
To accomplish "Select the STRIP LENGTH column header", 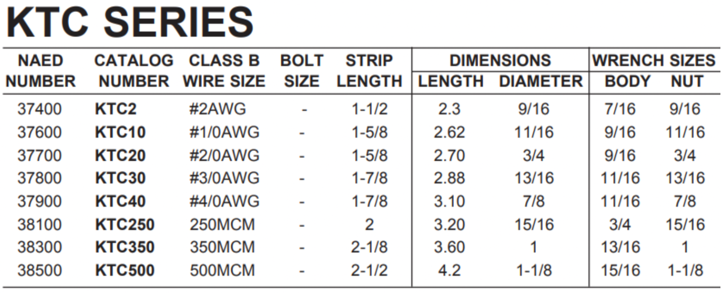I will point(369,71).
